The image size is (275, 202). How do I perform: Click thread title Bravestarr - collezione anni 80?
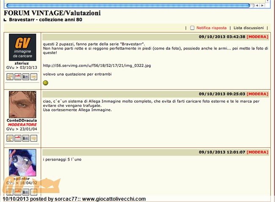(x=46, y=19)
